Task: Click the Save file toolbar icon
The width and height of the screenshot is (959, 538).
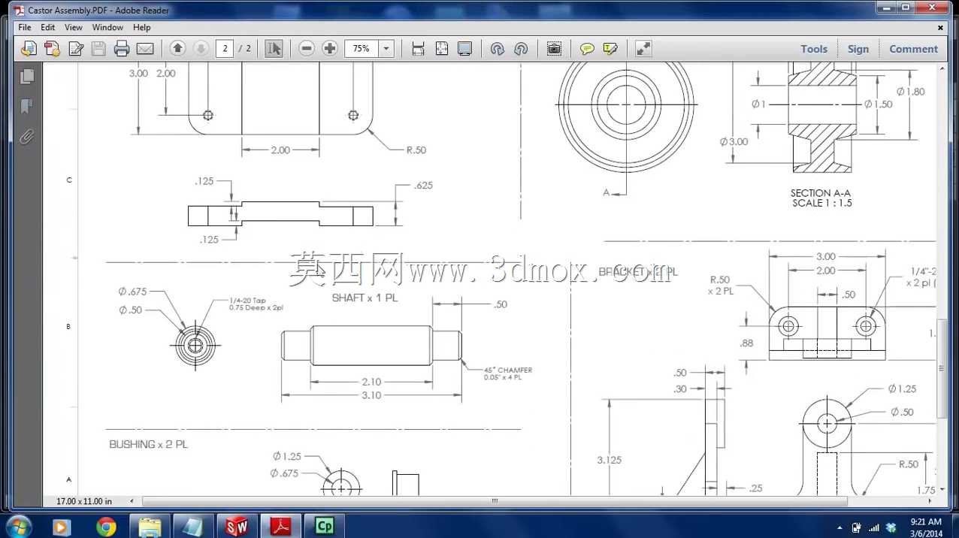Action: (x=98, y=49)
